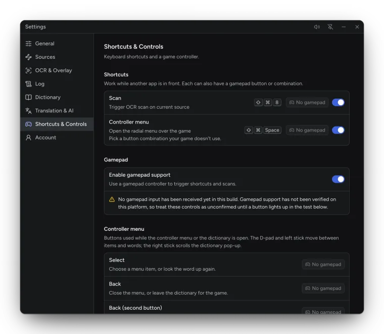Click the Settings window title text
The height and width of the screenshot is (334, 384).
35,27
